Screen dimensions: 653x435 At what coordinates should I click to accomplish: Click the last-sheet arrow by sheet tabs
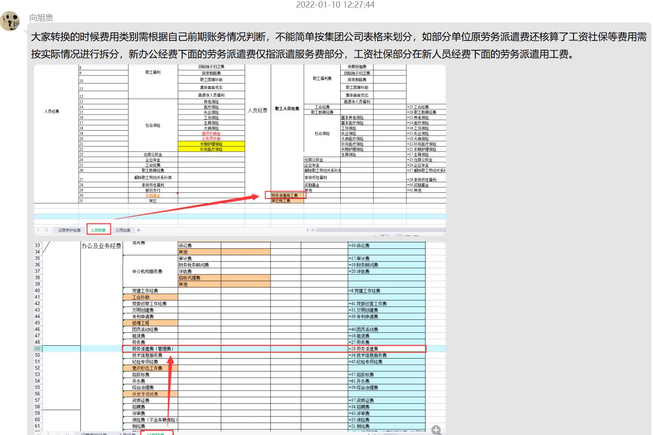[46, 230]
